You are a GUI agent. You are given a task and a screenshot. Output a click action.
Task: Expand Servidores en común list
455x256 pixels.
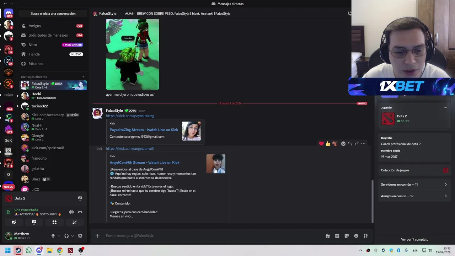414,185
